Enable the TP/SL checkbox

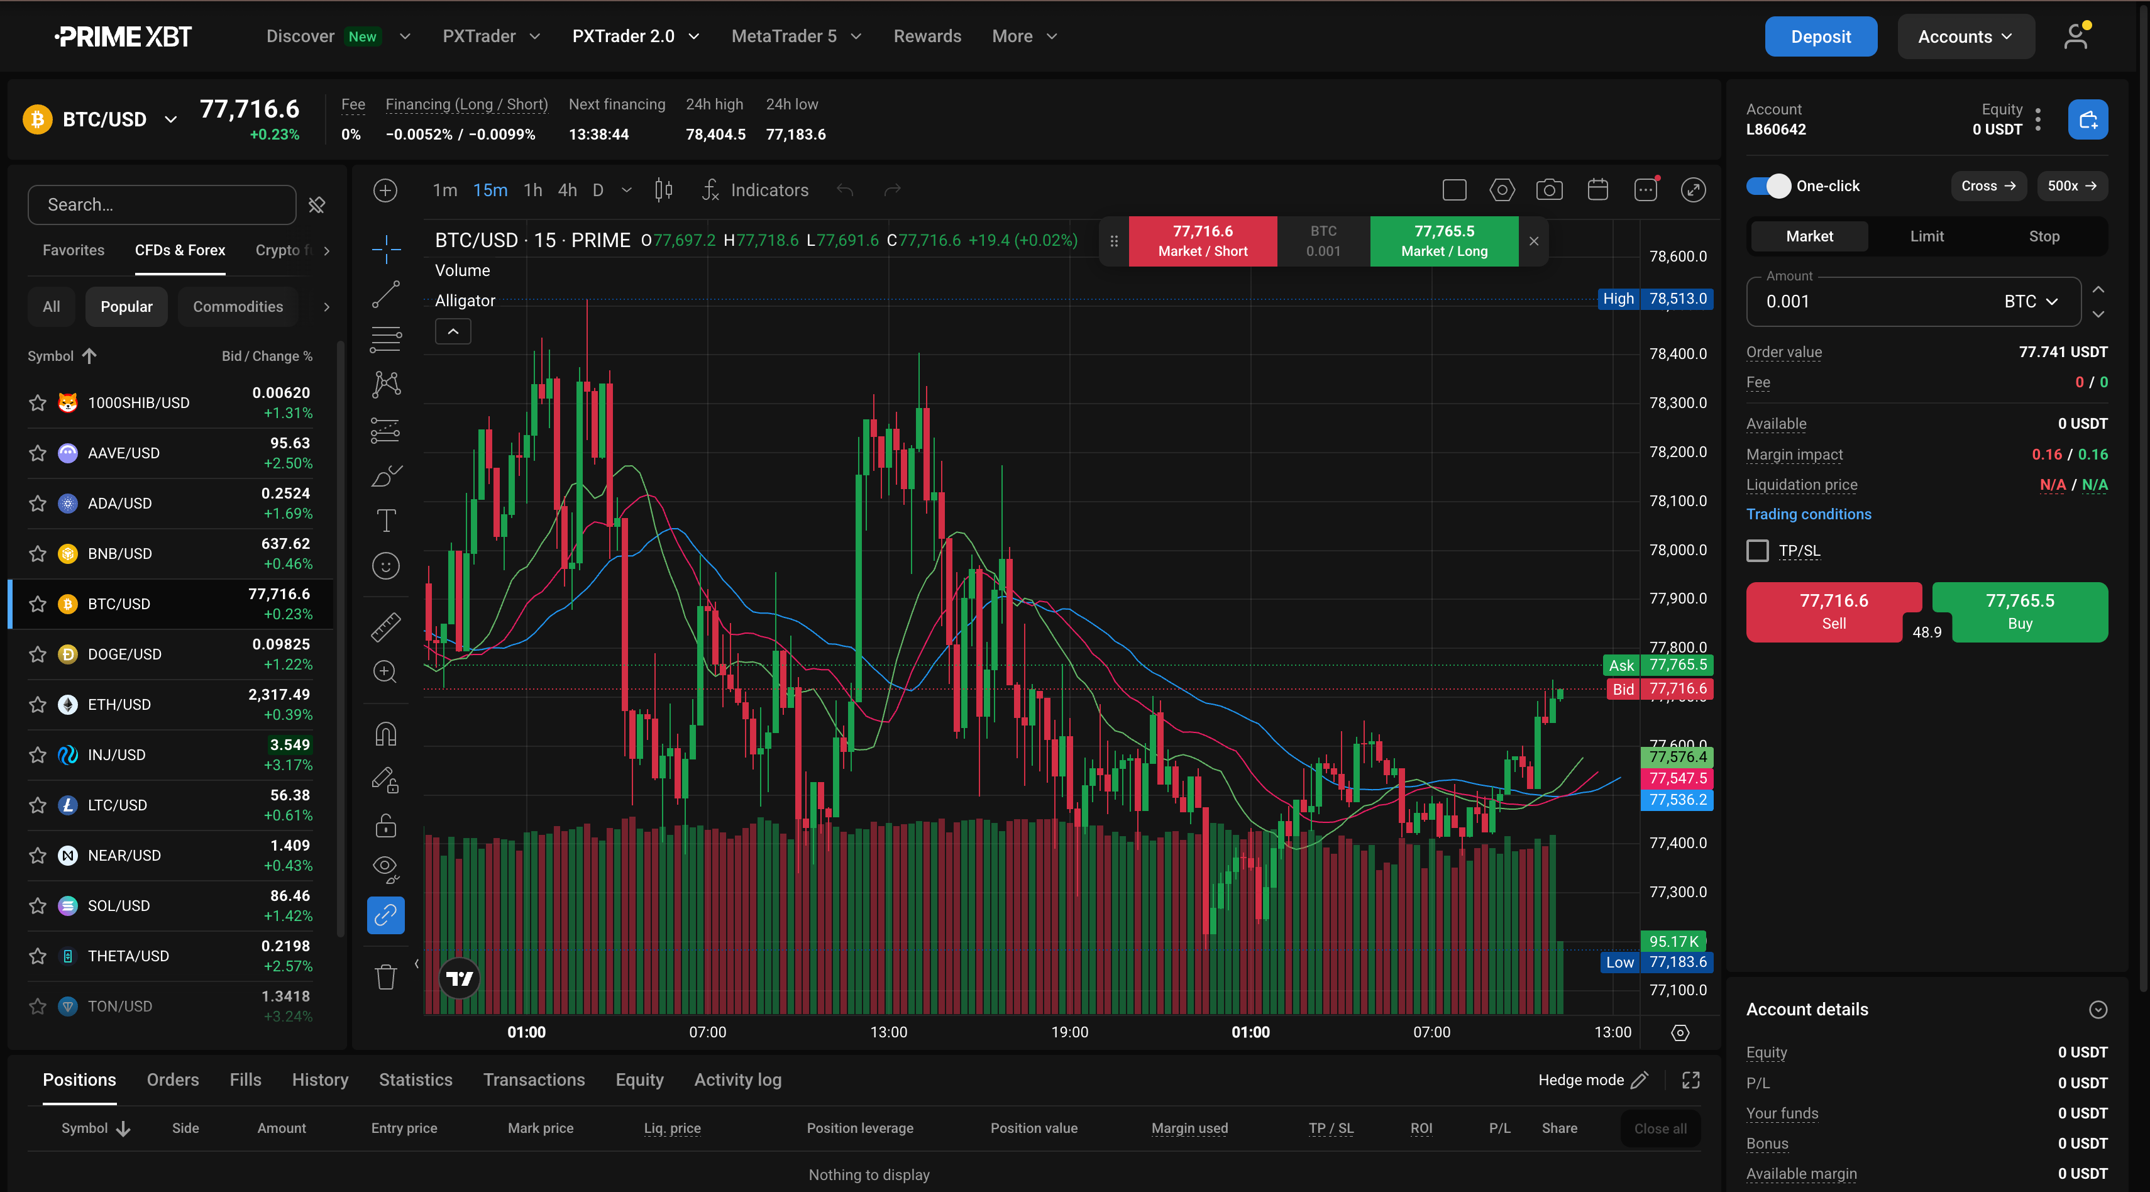1757,551
